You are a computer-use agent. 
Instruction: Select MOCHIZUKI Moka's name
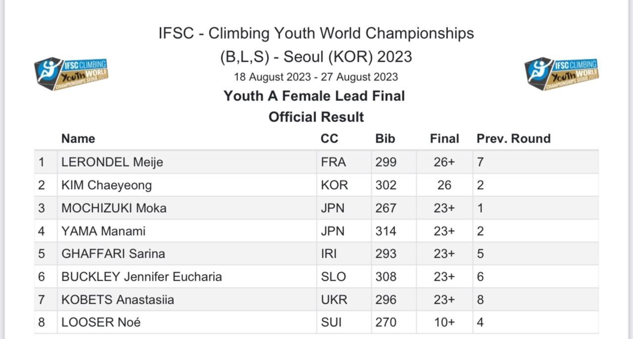pos(114,208)
